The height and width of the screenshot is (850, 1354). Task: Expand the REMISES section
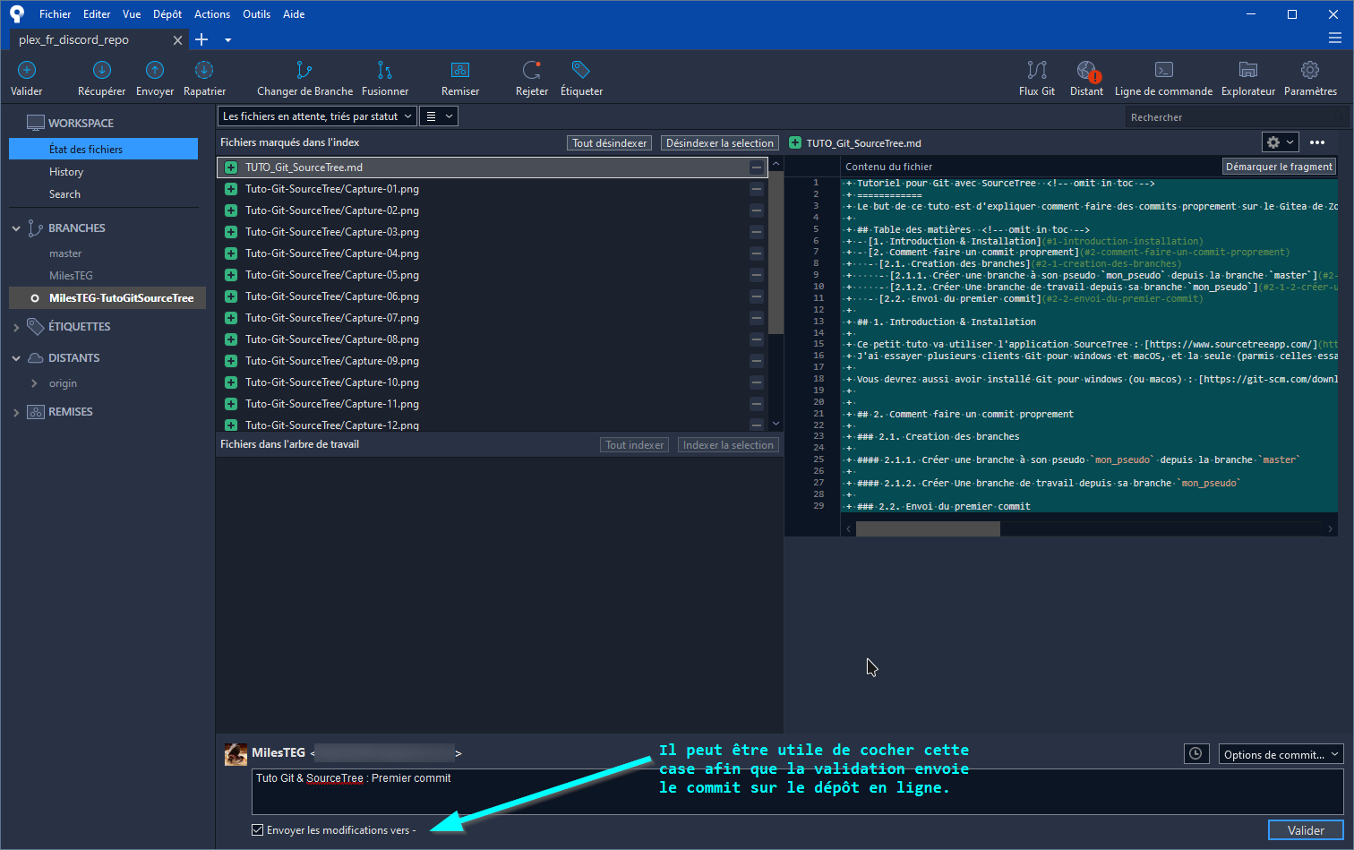click(16, 412)
